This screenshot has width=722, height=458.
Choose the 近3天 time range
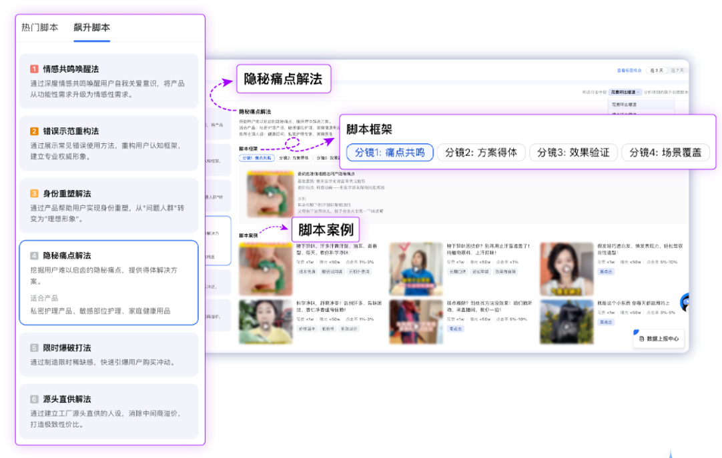coord(657,70)
